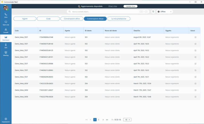
Task: Click the Update Now button
Action: click(x=130, y=6)
